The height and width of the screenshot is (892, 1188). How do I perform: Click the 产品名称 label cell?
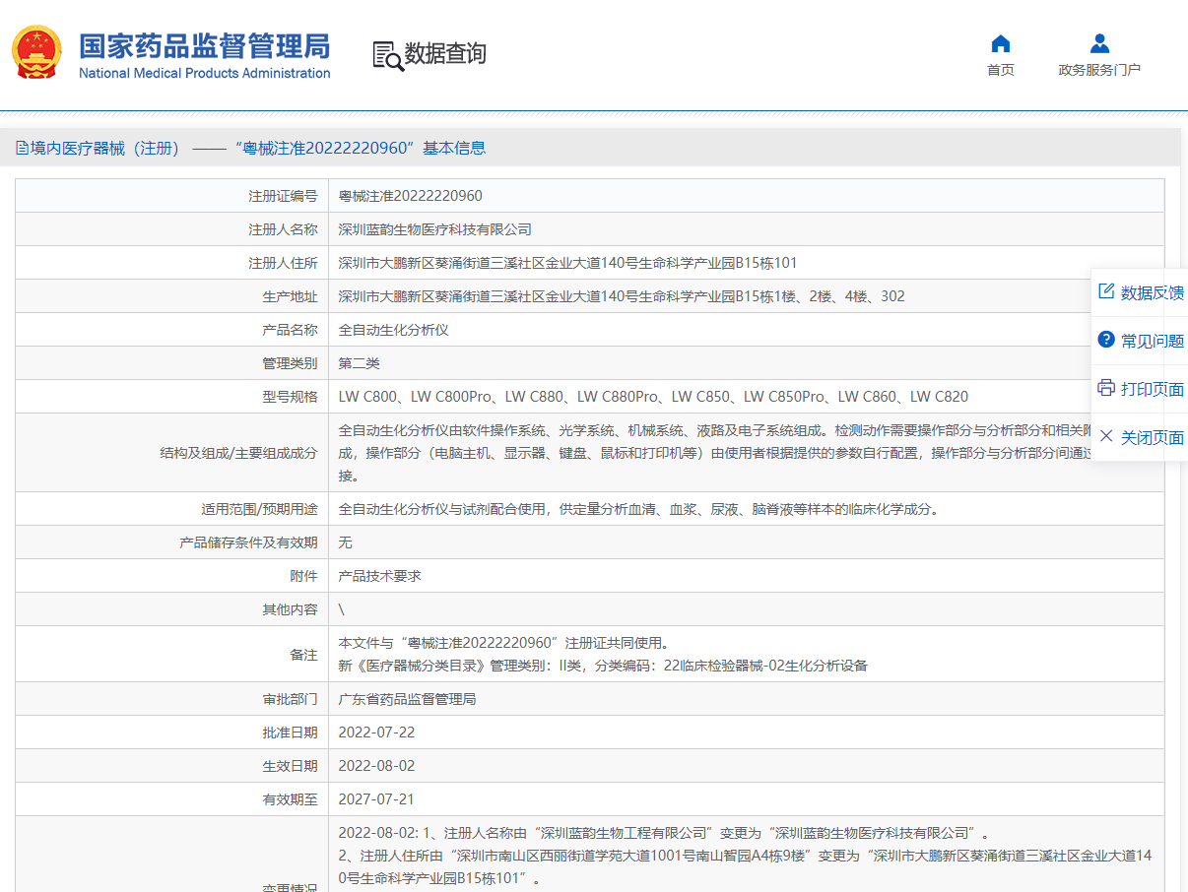tap(172, 330)
